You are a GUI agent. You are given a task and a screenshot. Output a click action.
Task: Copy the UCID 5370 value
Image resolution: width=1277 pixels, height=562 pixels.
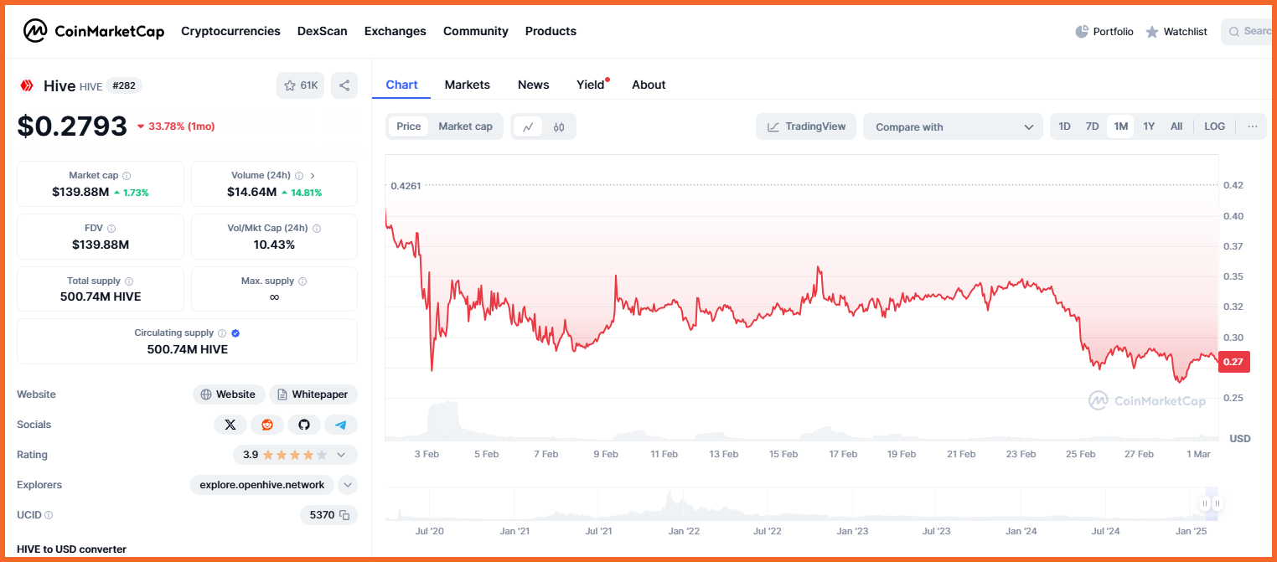click(x=344, y=515)
